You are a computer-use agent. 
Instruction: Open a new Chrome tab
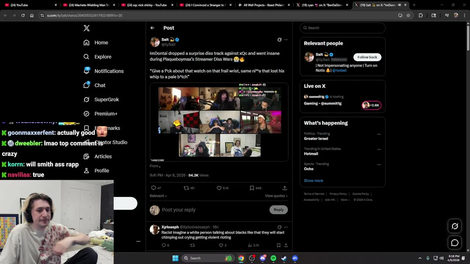[x=414, y=5]
